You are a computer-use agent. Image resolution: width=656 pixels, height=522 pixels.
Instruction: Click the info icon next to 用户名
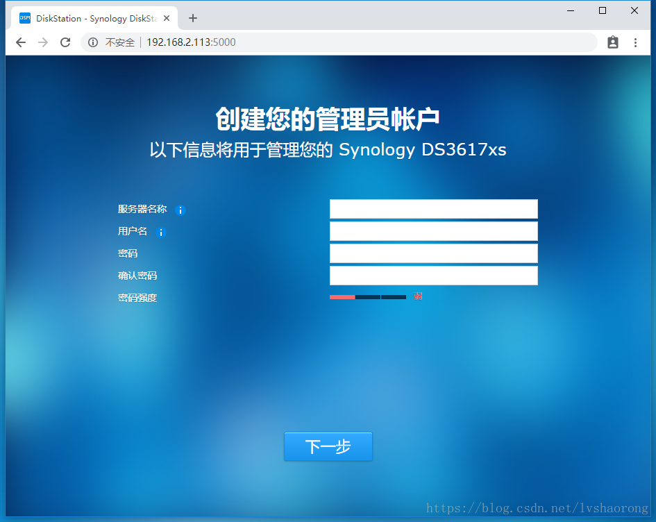161,232
